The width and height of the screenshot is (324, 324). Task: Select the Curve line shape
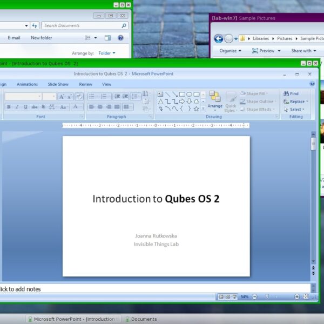pos(175,109)
